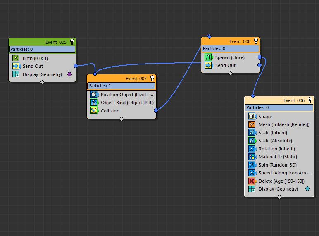The image size is (319, 236).
Task: Open the cyan Display color swatch in Event 006
Action: 307,189
